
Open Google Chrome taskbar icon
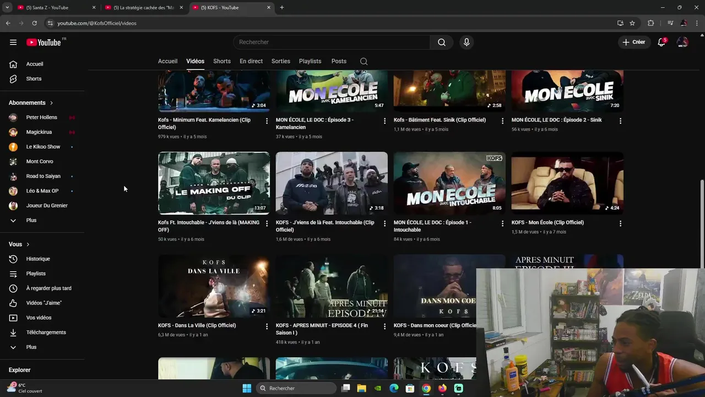426,388
